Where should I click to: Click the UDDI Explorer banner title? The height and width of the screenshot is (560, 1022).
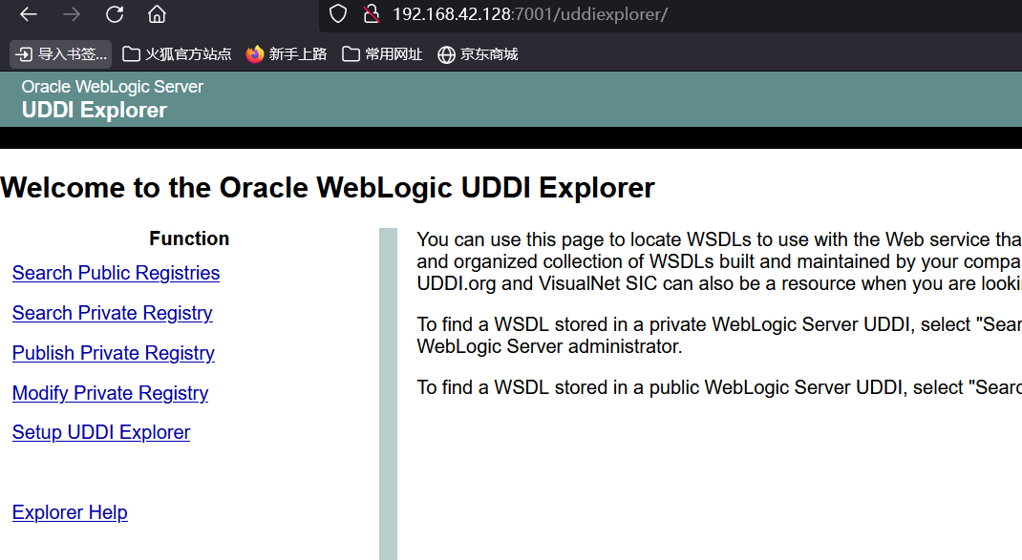pos(95,110)
